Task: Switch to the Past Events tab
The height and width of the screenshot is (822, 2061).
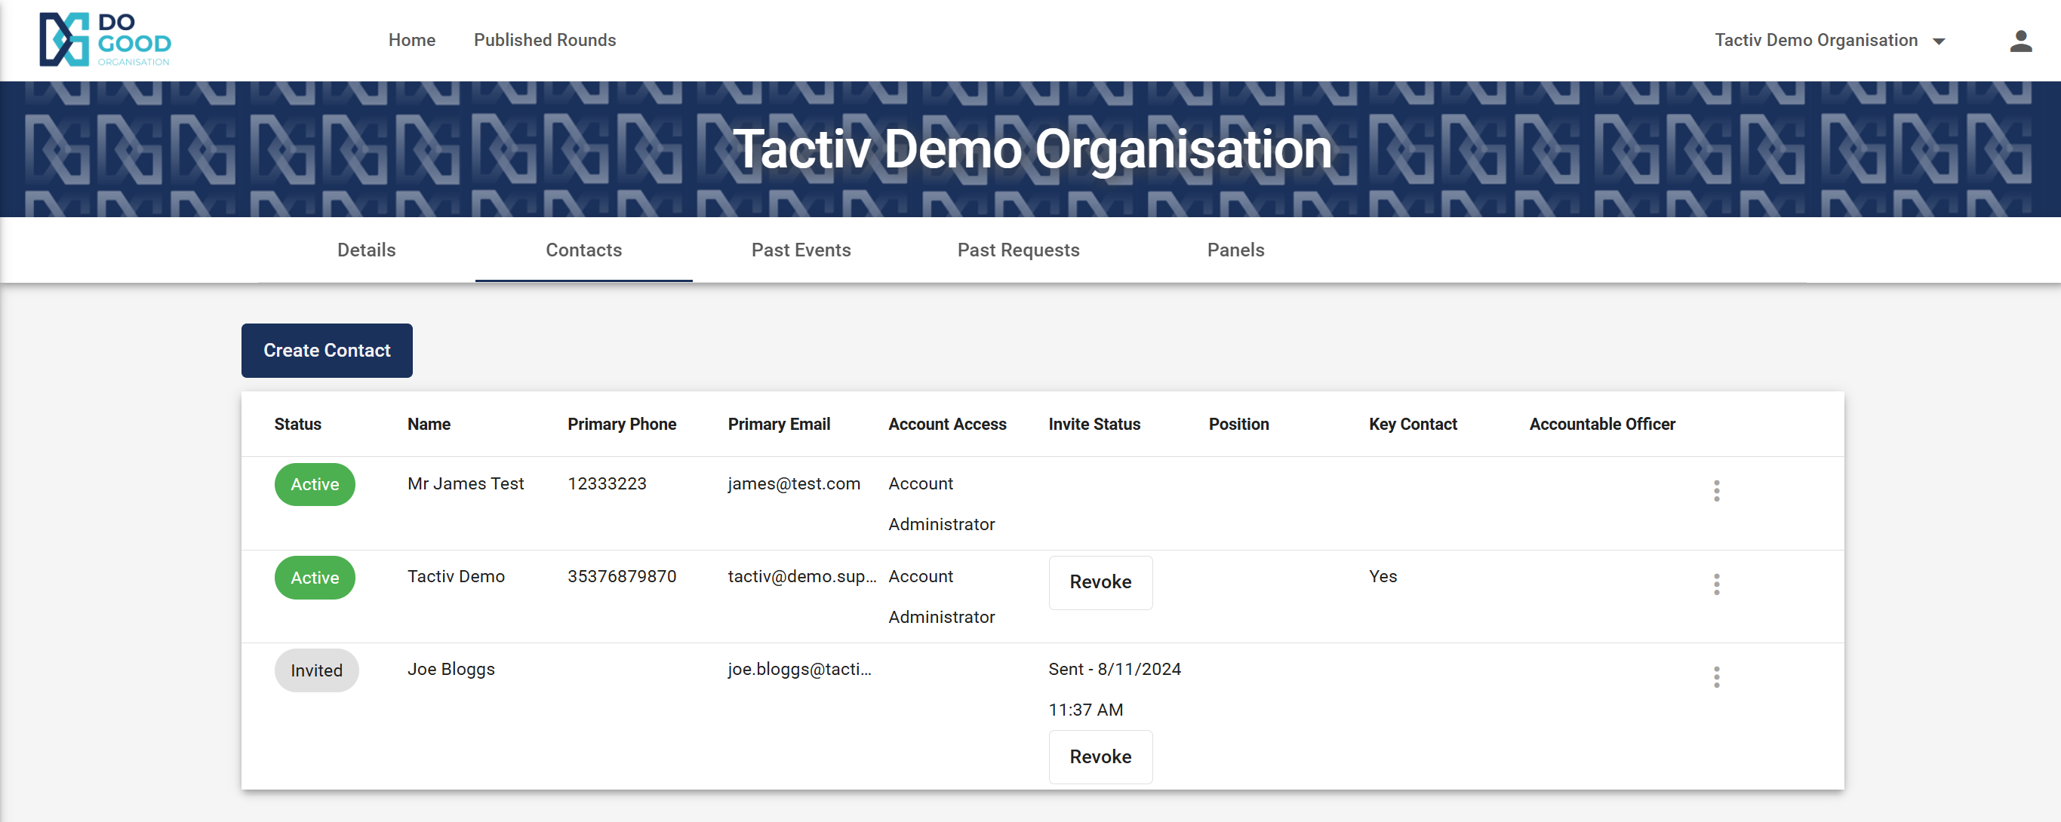Action: click(800, 250)
